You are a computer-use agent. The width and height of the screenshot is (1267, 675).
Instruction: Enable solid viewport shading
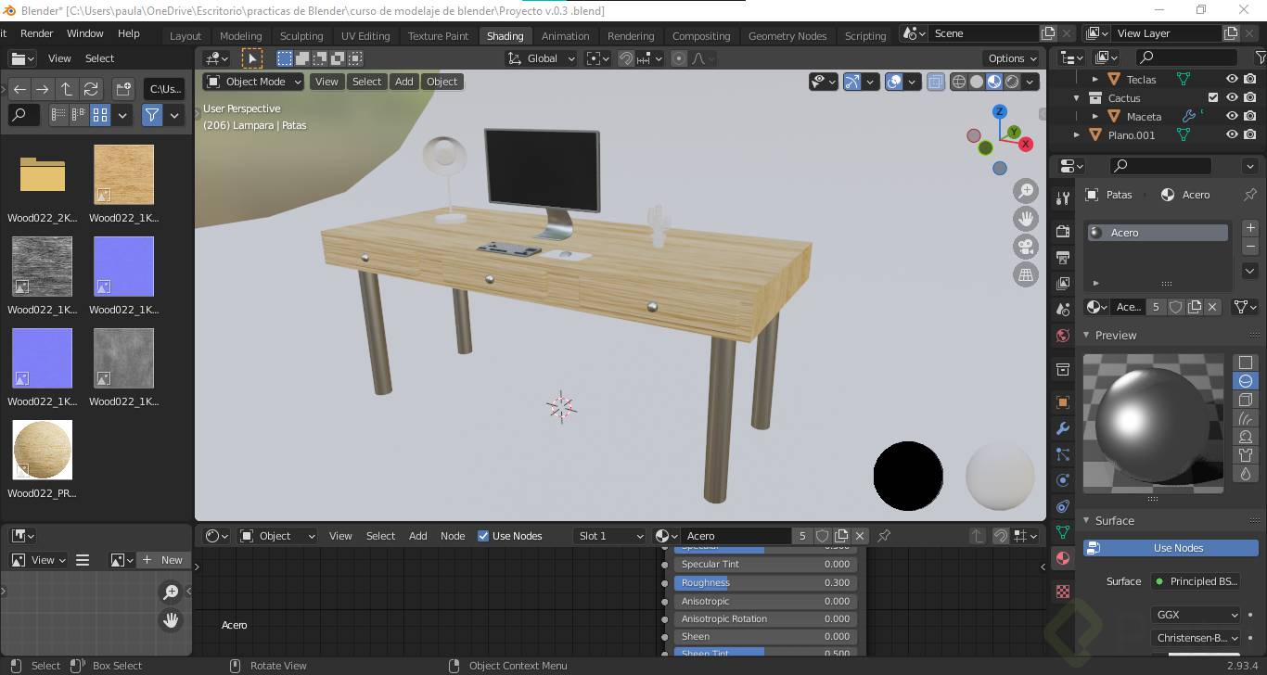[977, 82]
